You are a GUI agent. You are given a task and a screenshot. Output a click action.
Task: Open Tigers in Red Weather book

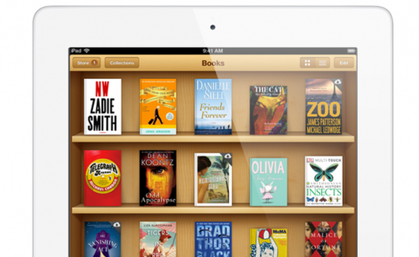(x=157, y=240)
